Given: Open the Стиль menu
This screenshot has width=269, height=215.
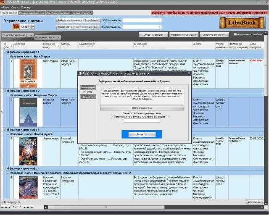Looking at the screenshot, I should tap(15, 8).
